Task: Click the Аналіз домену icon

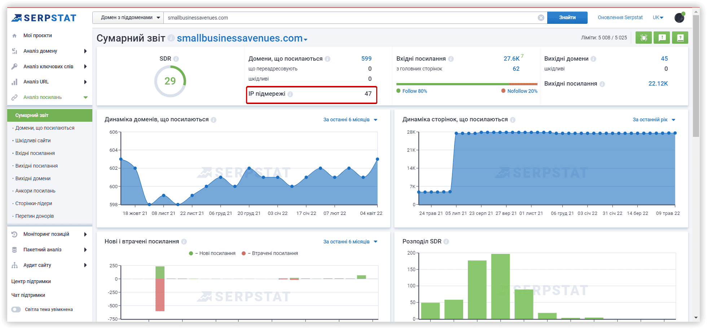Action: [14, 51]
